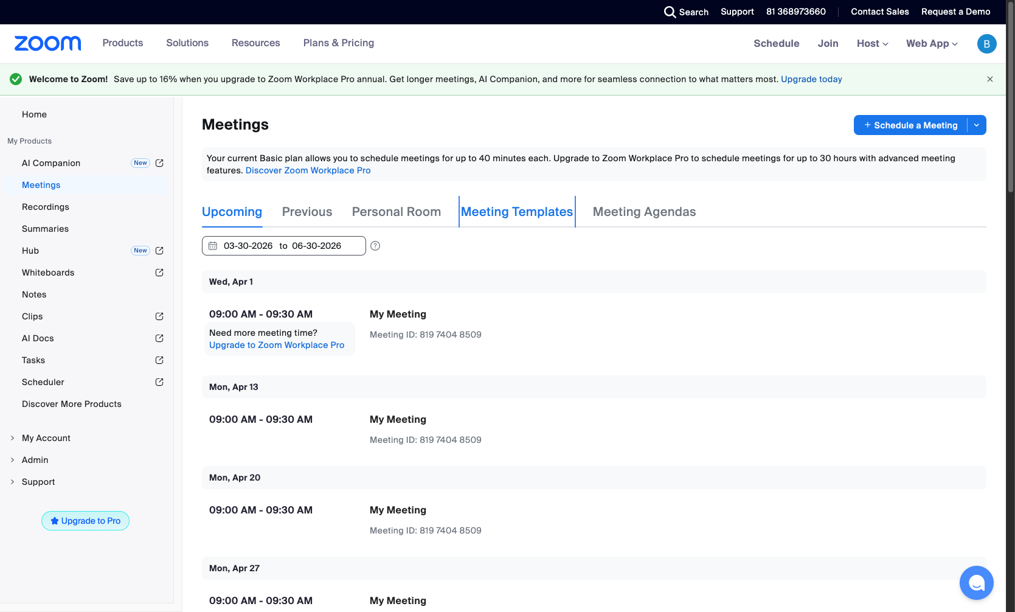1015x612 pixels.
Task: Open Hub external link icon
Action: (x=159, y=251)
